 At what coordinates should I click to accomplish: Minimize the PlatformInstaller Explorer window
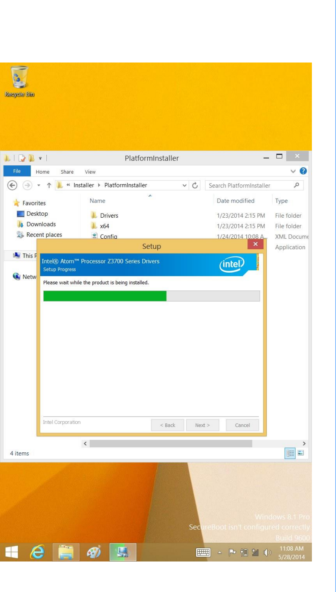267,158
